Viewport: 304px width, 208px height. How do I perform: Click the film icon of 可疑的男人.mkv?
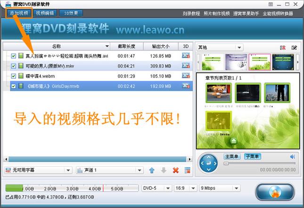(21, 66)
